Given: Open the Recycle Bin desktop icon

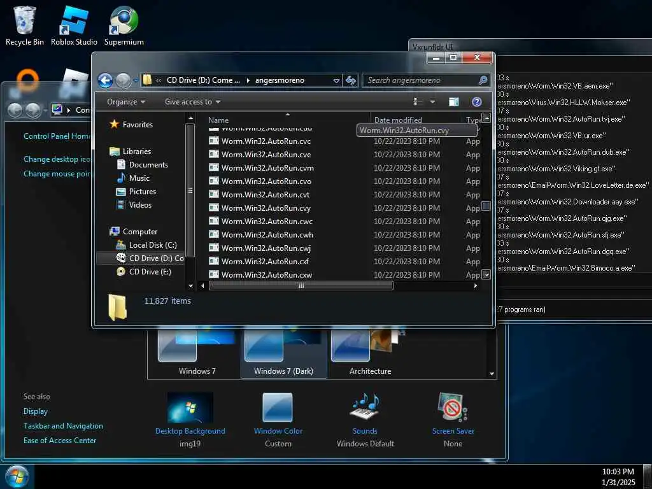Looking at the screenshot, I should pyautogui.click(x=25, y=25).
